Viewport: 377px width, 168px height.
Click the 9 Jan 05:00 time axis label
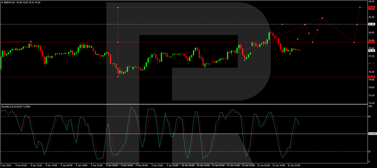coord(142,165)
